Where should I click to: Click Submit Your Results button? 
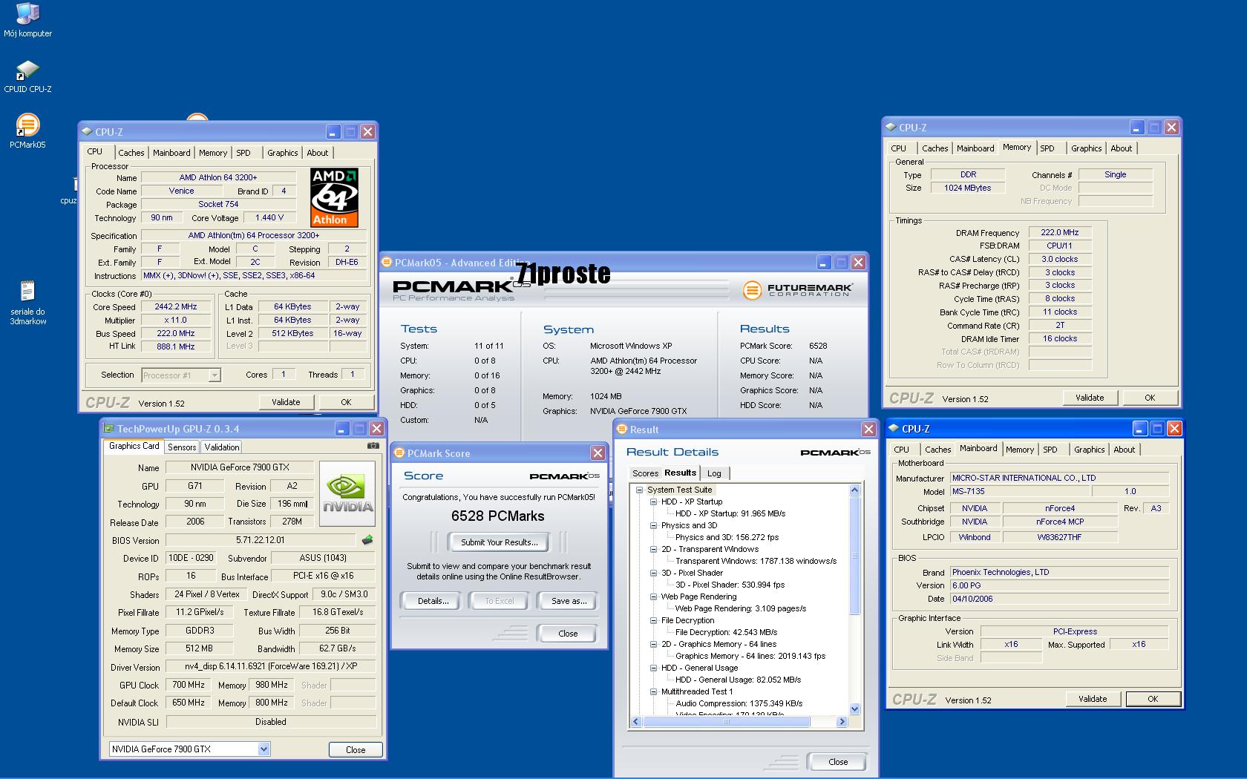click(499, 542)
